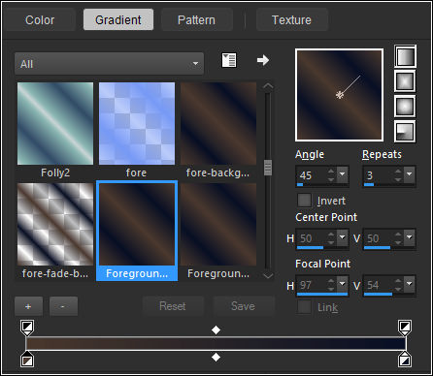Click the Save button

click(x=244, y=306)
